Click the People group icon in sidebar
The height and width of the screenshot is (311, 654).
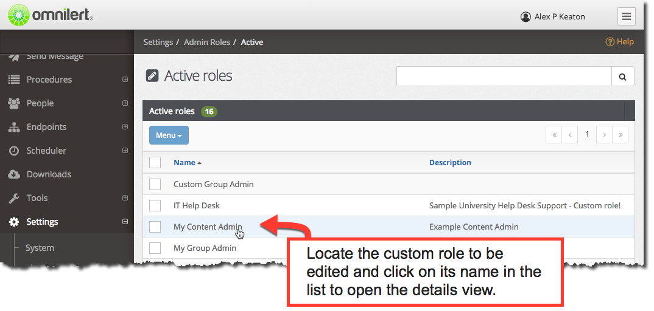click(x=14, y=103)
